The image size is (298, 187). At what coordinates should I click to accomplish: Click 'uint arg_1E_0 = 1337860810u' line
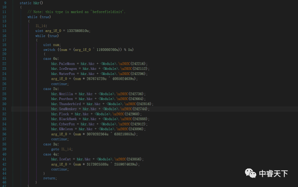click(x=63, y=31)
